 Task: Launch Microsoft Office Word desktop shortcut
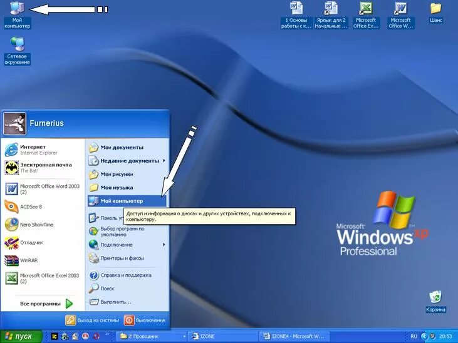401,15
